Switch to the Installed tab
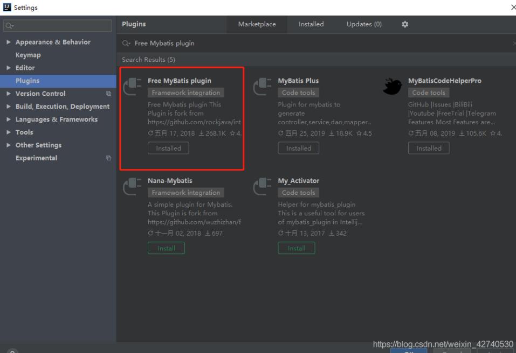 tap(311, 24)
